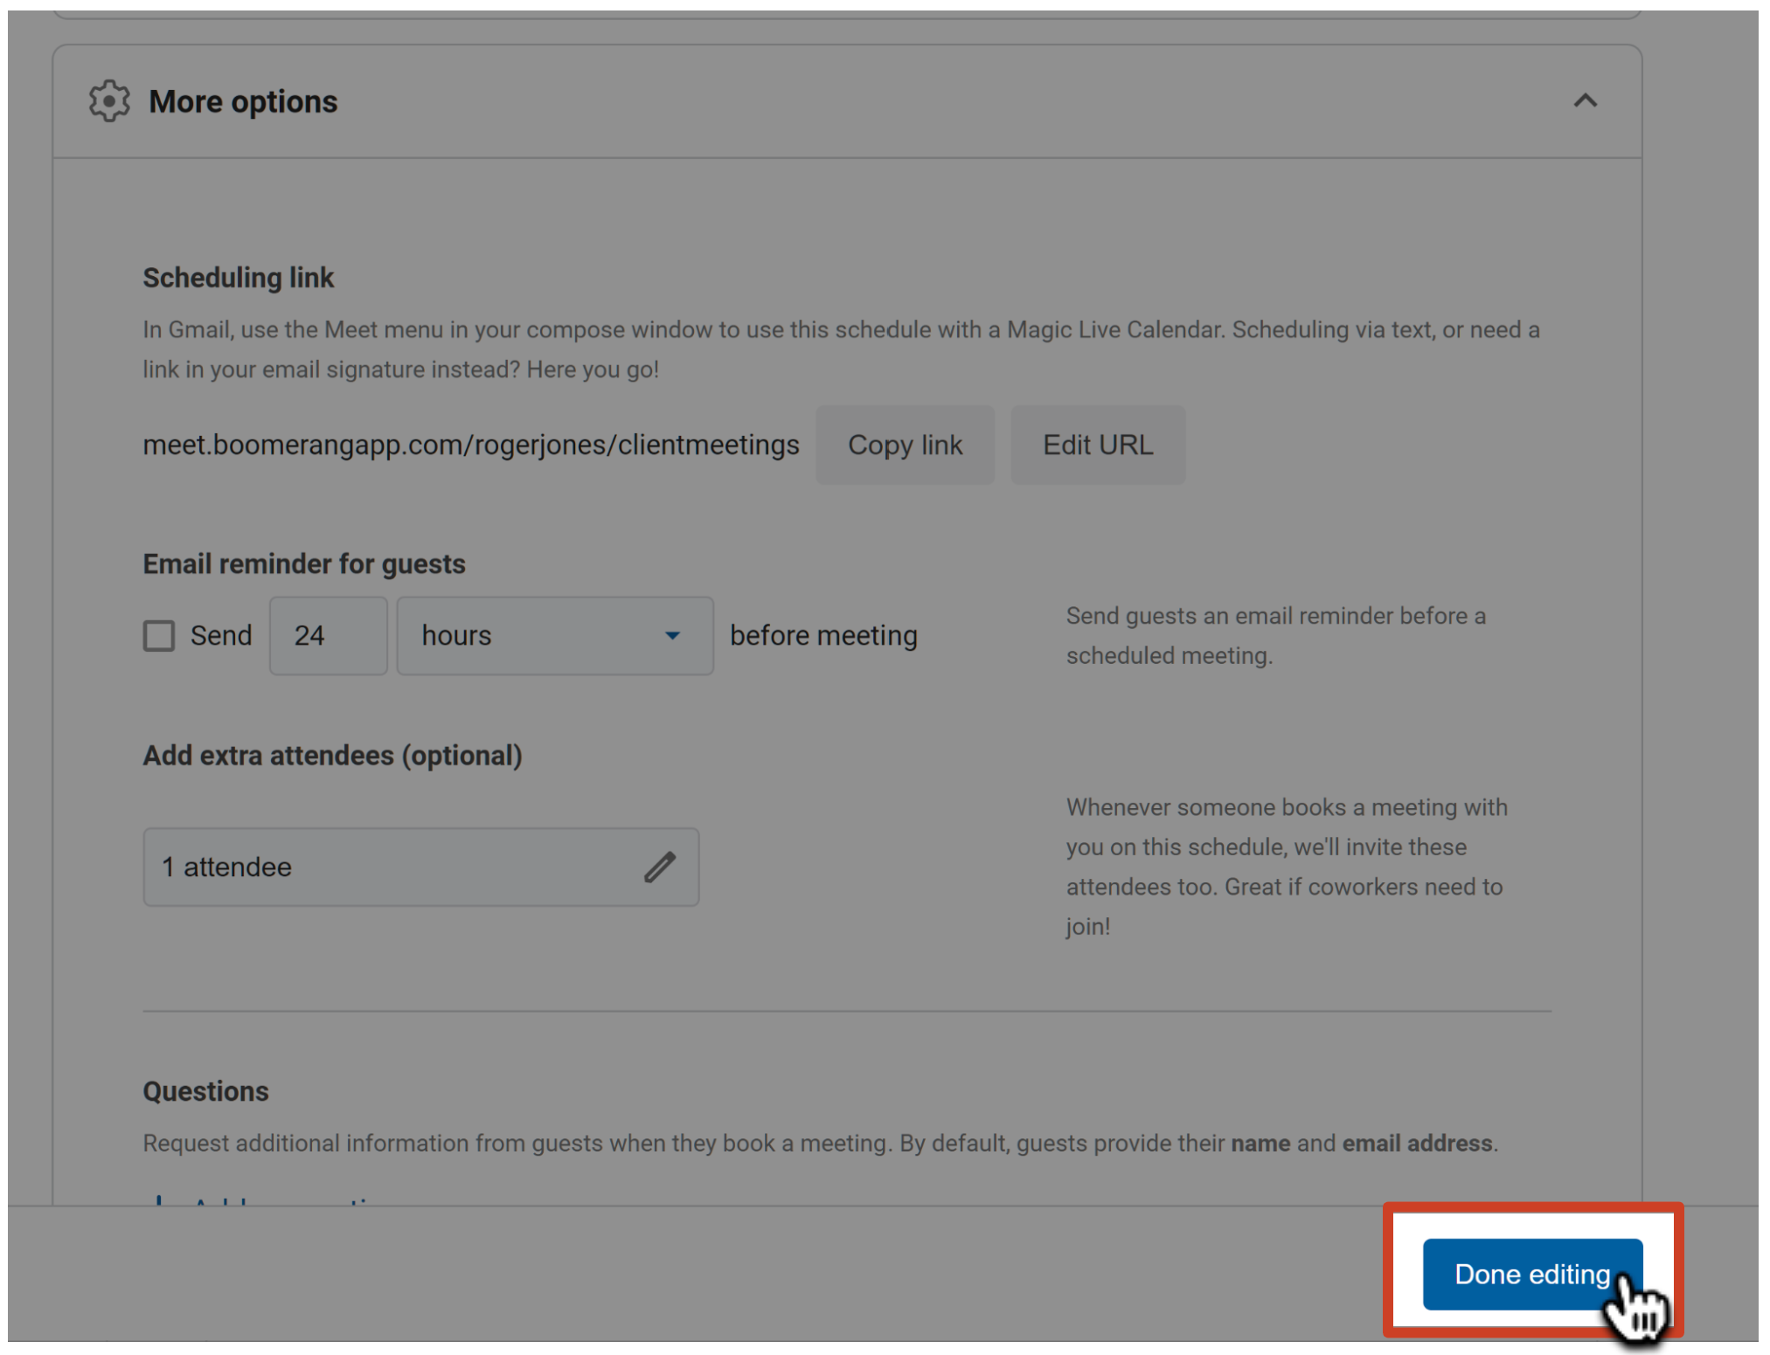Click the Done editing button

pos(1531,1274)
